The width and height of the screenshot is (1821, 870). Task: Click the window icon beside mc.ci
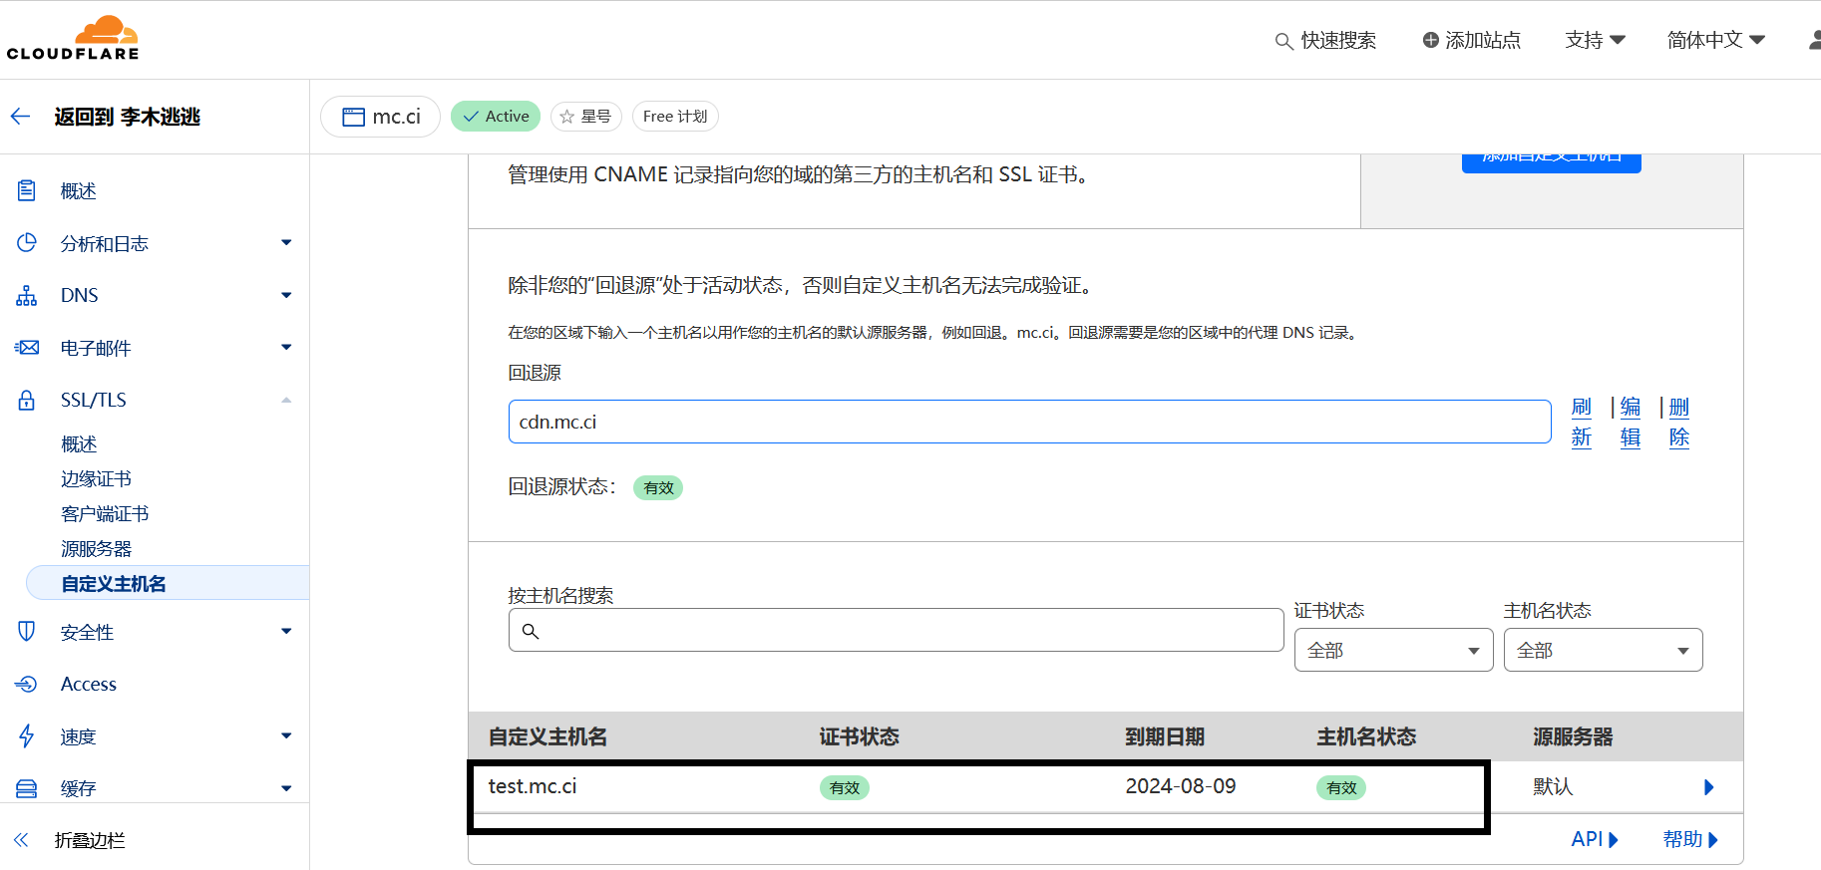[x=353, y=117]
